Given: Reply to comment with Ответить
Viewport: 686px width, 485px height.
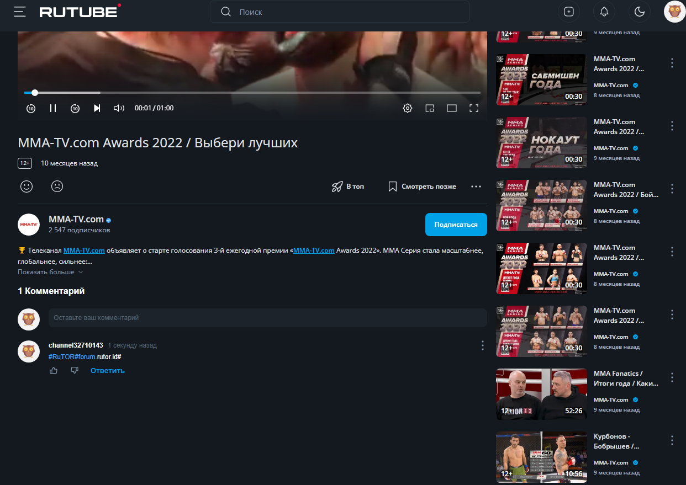Looking at the screenshot, I should [108, 371].
